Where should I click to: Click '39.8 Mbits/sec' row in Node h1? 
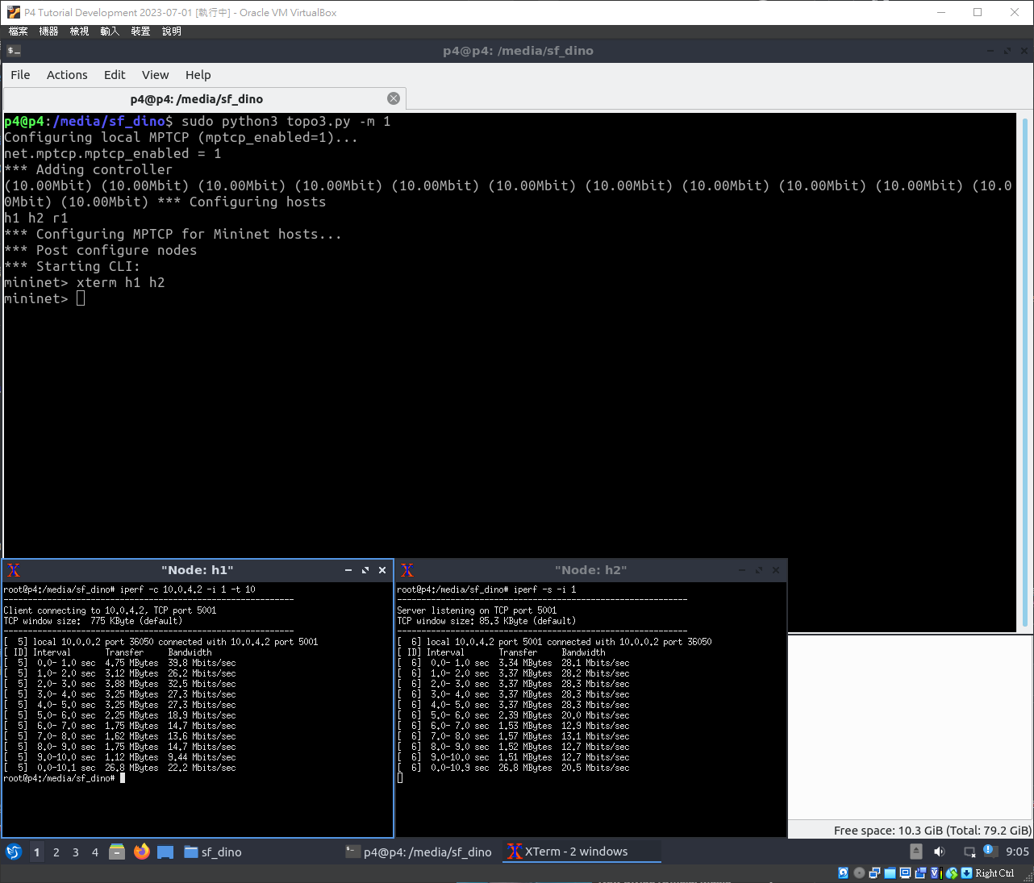[120, 663]
